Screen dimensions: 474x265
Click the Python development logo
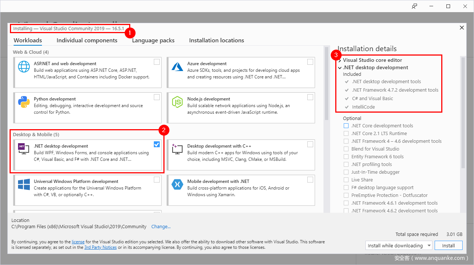[24, 102]
